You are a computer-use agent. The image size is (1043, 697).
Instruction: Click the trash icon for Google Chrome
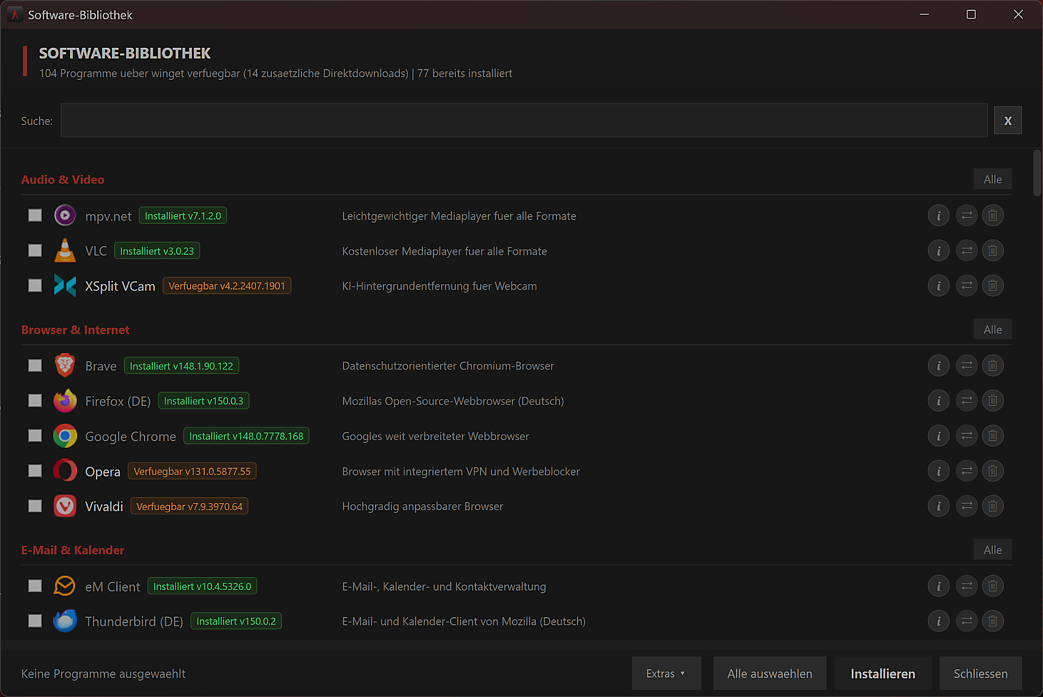(x=992, y=436)
